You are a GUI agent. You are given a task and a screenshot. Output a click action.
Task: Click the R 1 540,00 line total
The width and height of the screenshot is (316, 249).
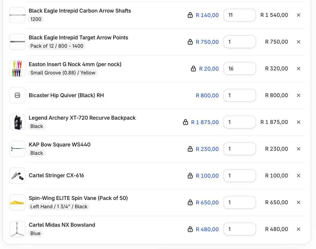pos(274,15)
